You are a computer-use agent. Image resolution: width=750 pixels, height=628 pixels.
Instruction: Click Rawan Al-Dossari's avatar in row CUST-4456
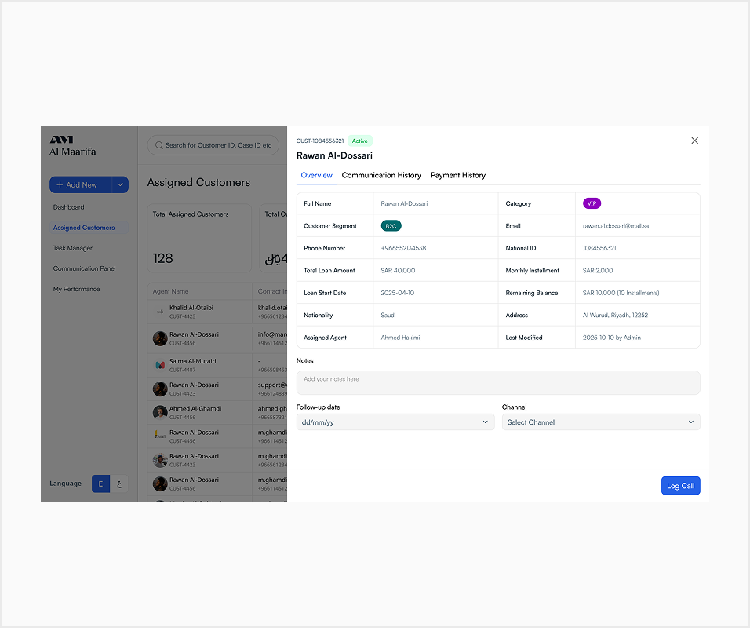pos(159,338)
